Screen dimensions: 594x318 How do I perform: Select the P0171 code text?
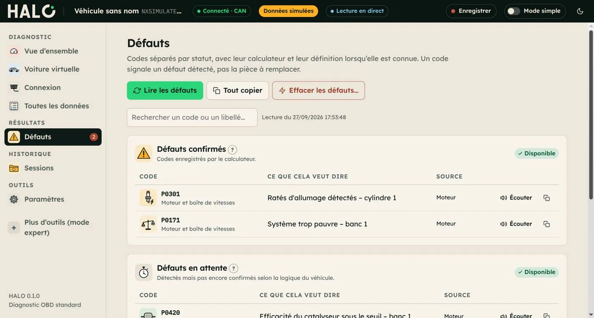(171, 220)
